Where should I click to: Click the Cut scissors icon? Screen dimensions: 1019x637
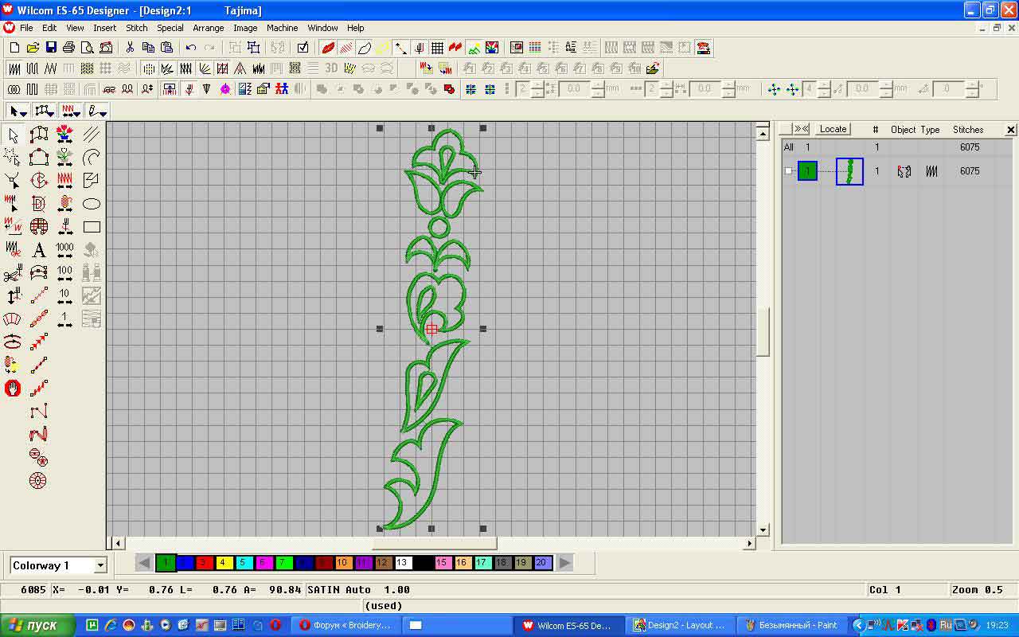tap(130, 48)
